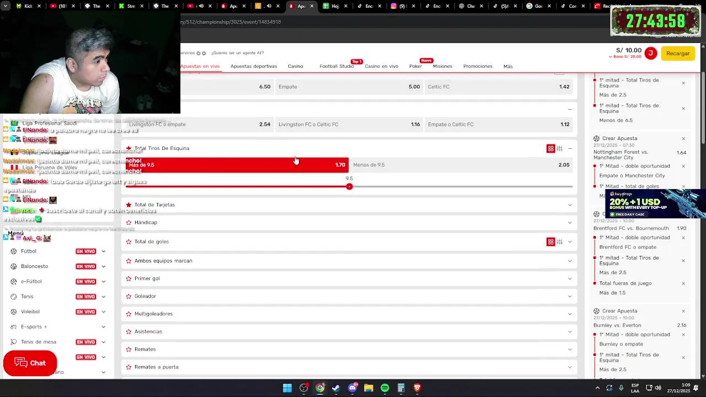Open the Chat support button
Viewport: 706px width, 397px height.
click(30, 363)
